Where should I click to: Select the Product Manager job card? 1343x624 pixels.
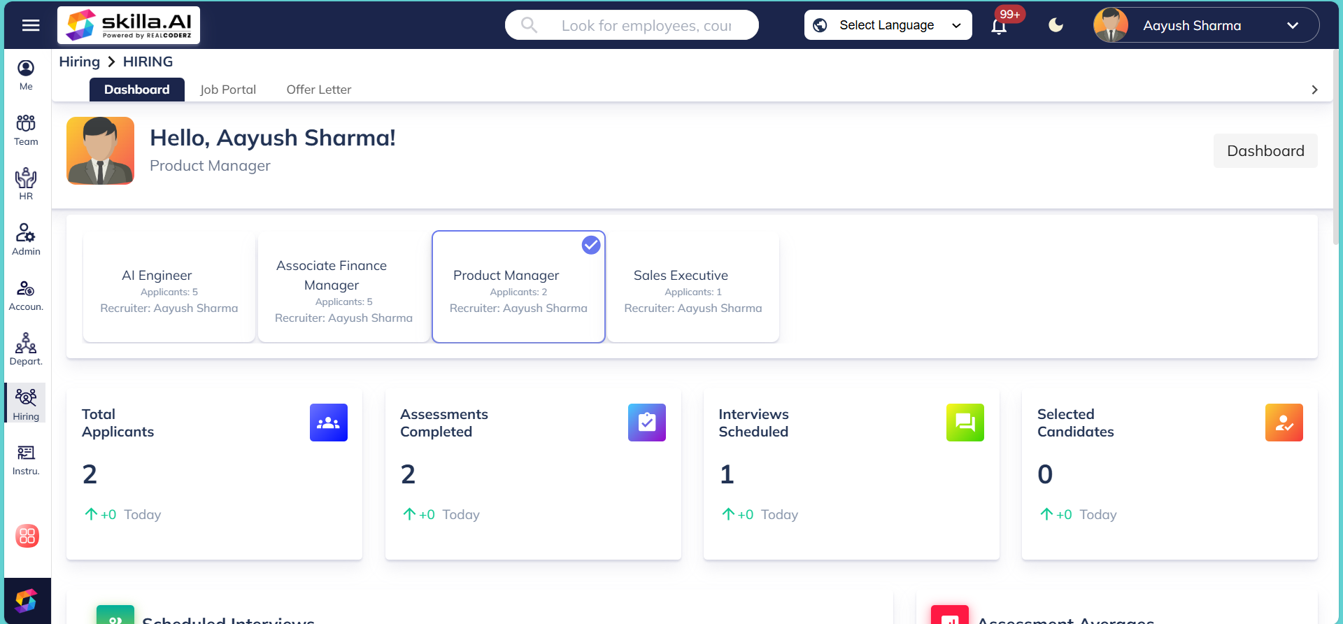tap(518, 287)
